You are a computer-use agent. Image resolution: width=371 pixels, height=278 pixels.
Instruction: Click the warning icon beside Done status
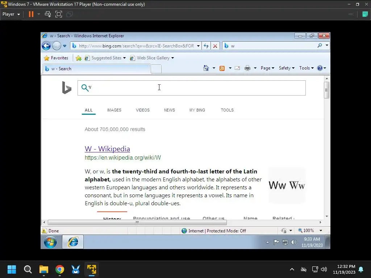[x=44, y=231]
